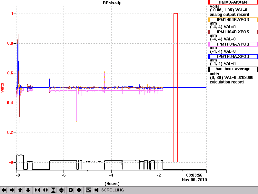Click the 03:03:56 timestamp label

[194, 175]
